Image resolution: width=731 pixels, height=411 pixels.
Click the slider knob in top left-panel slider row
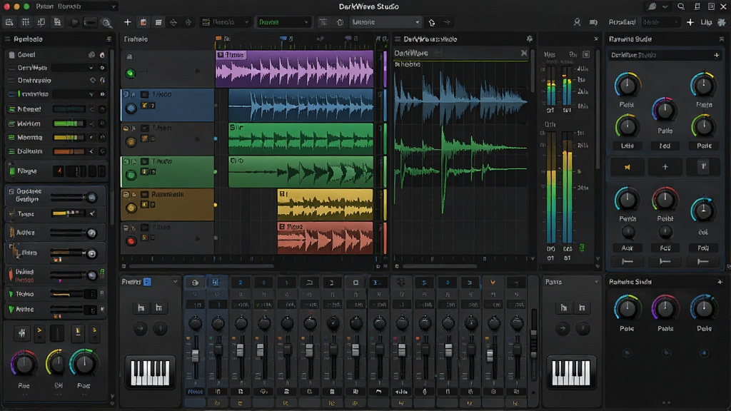92,198
